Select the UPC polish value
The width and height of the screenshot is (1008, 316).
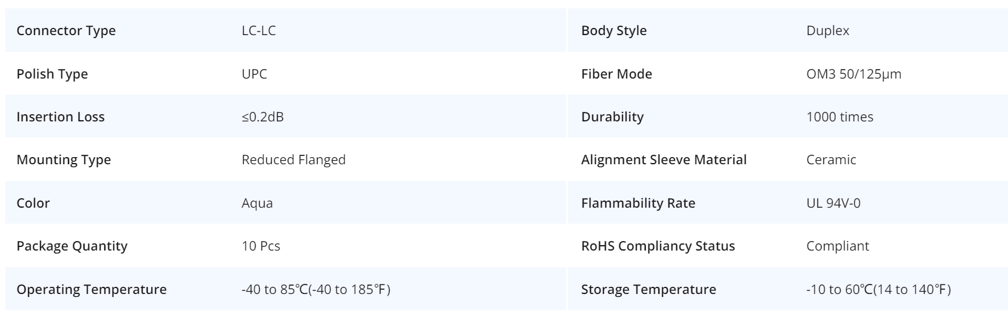[x=254, y=74]
